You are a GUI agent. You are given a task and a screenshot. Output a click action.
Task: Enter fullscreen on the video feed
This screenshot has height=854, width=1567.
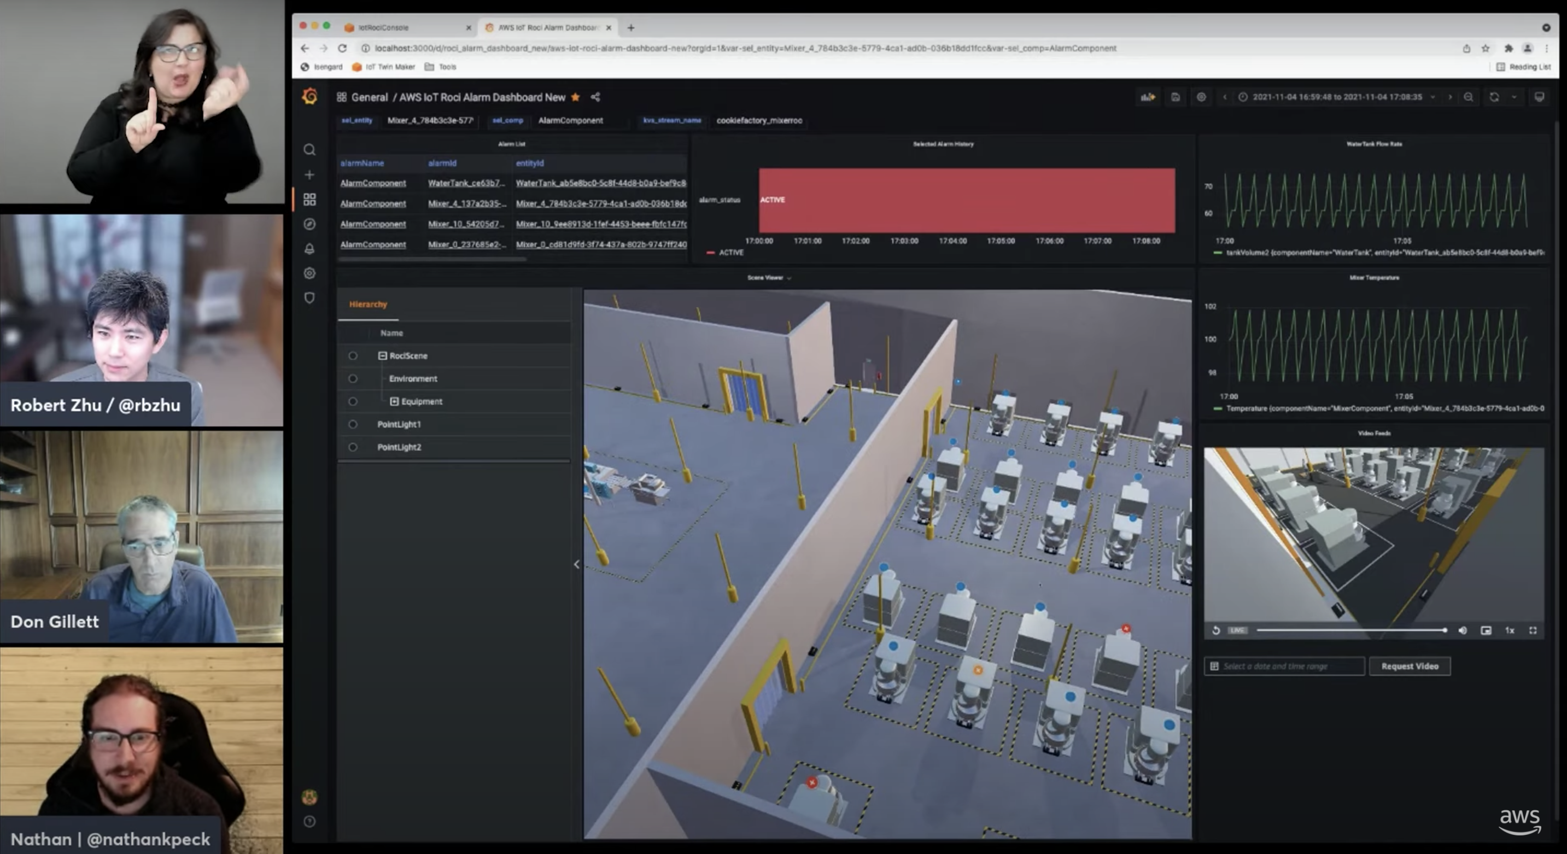click(1533, 630)
